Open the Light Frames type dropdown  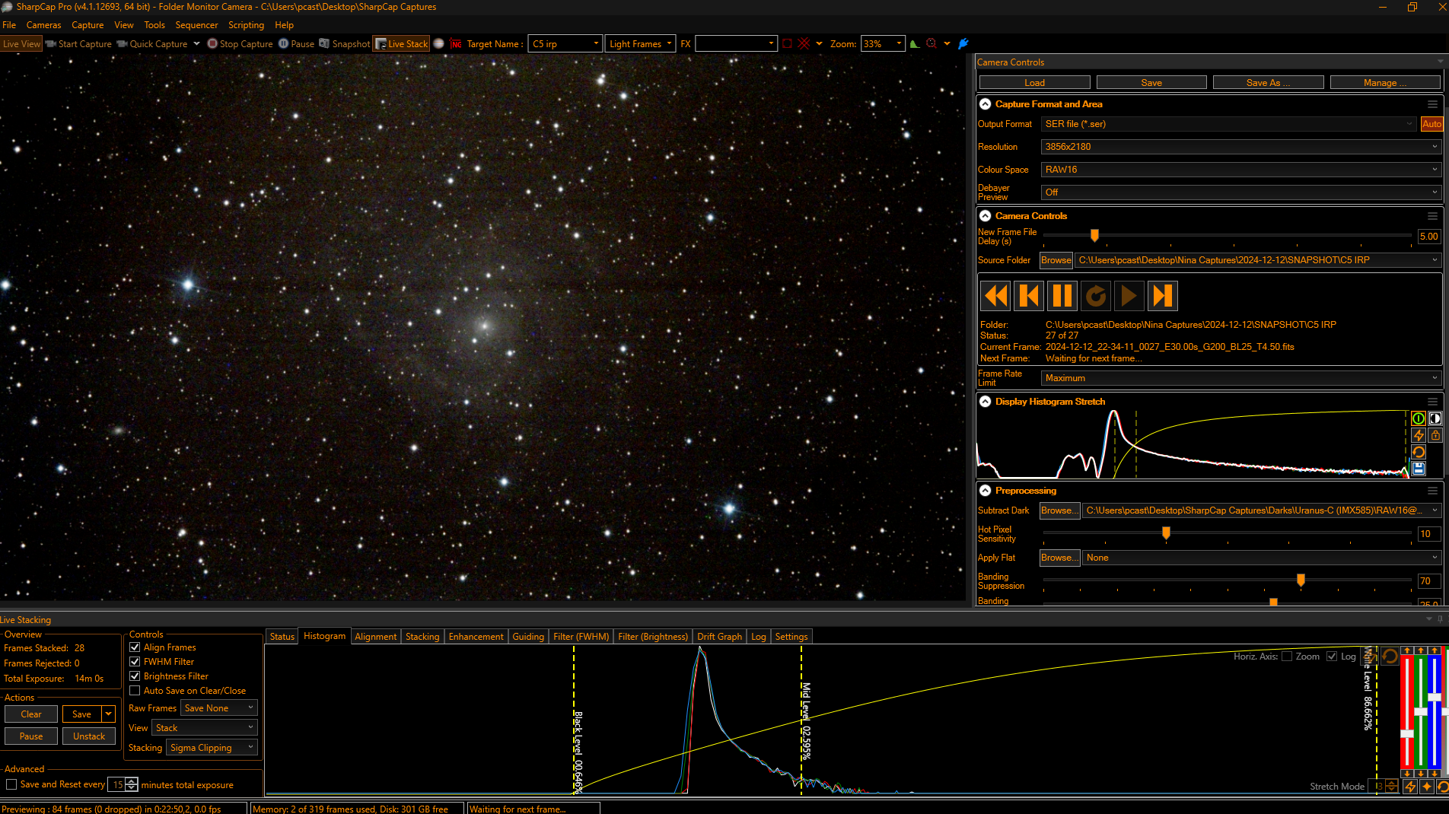coord(640,43)
